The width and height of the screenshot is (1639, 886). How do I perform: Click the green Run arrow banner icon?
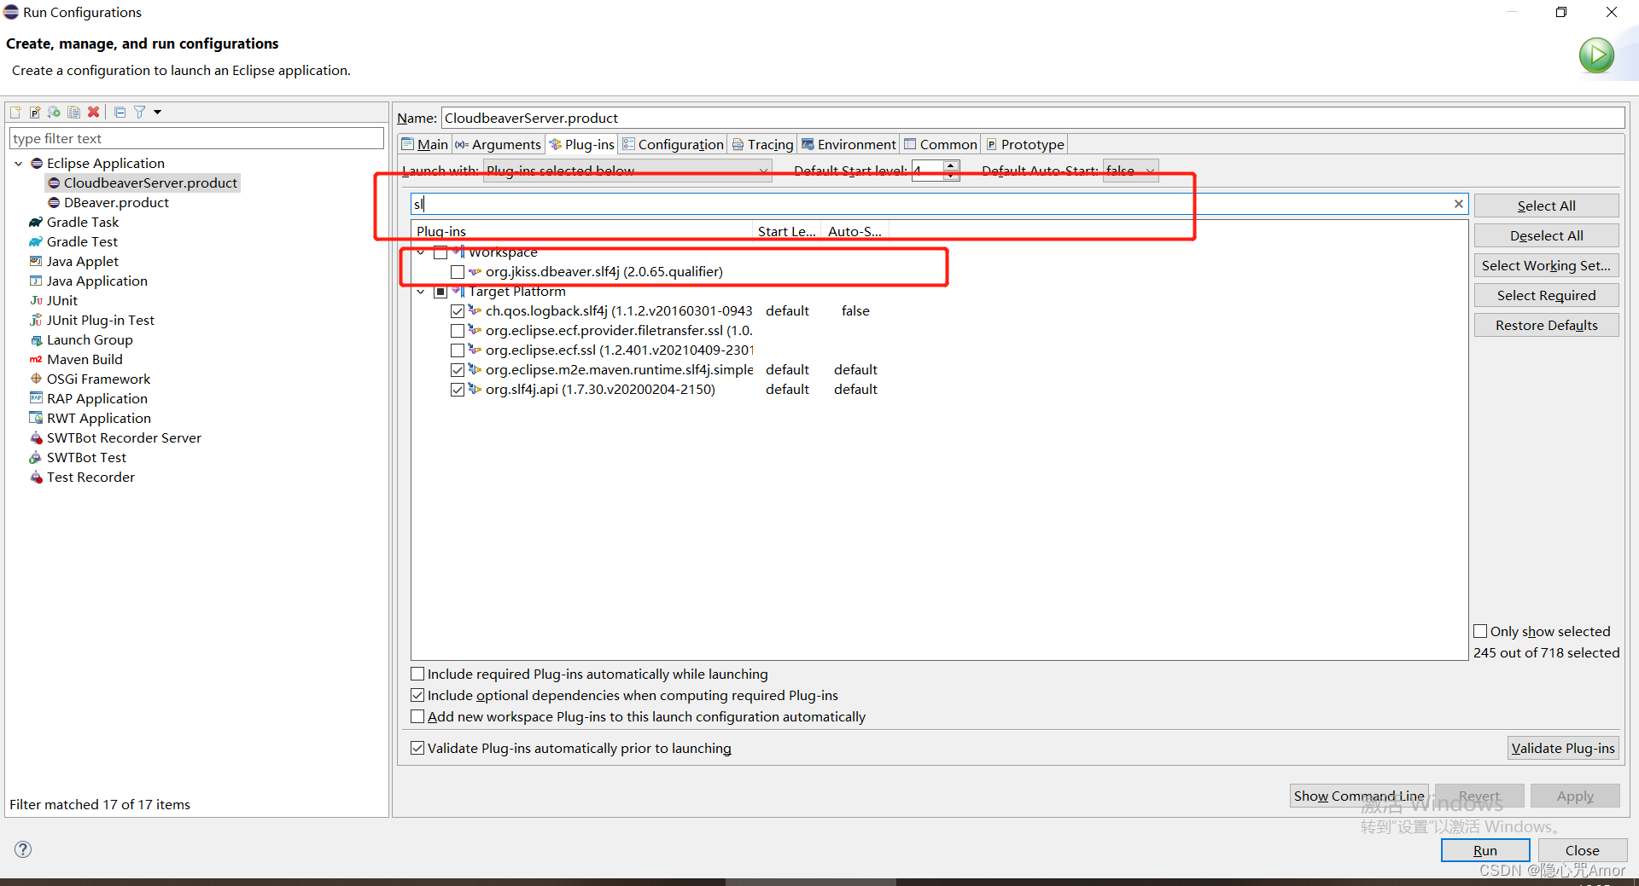coord(1596,55)
